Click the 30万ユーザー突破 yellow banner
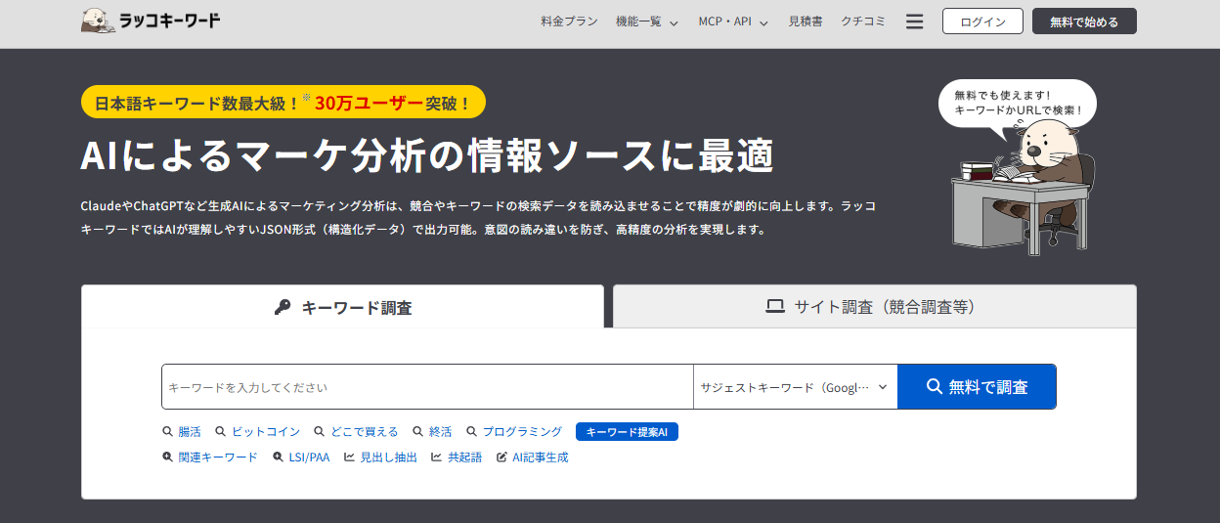The height and width of the screenshot is (523, 1220). 283,102
